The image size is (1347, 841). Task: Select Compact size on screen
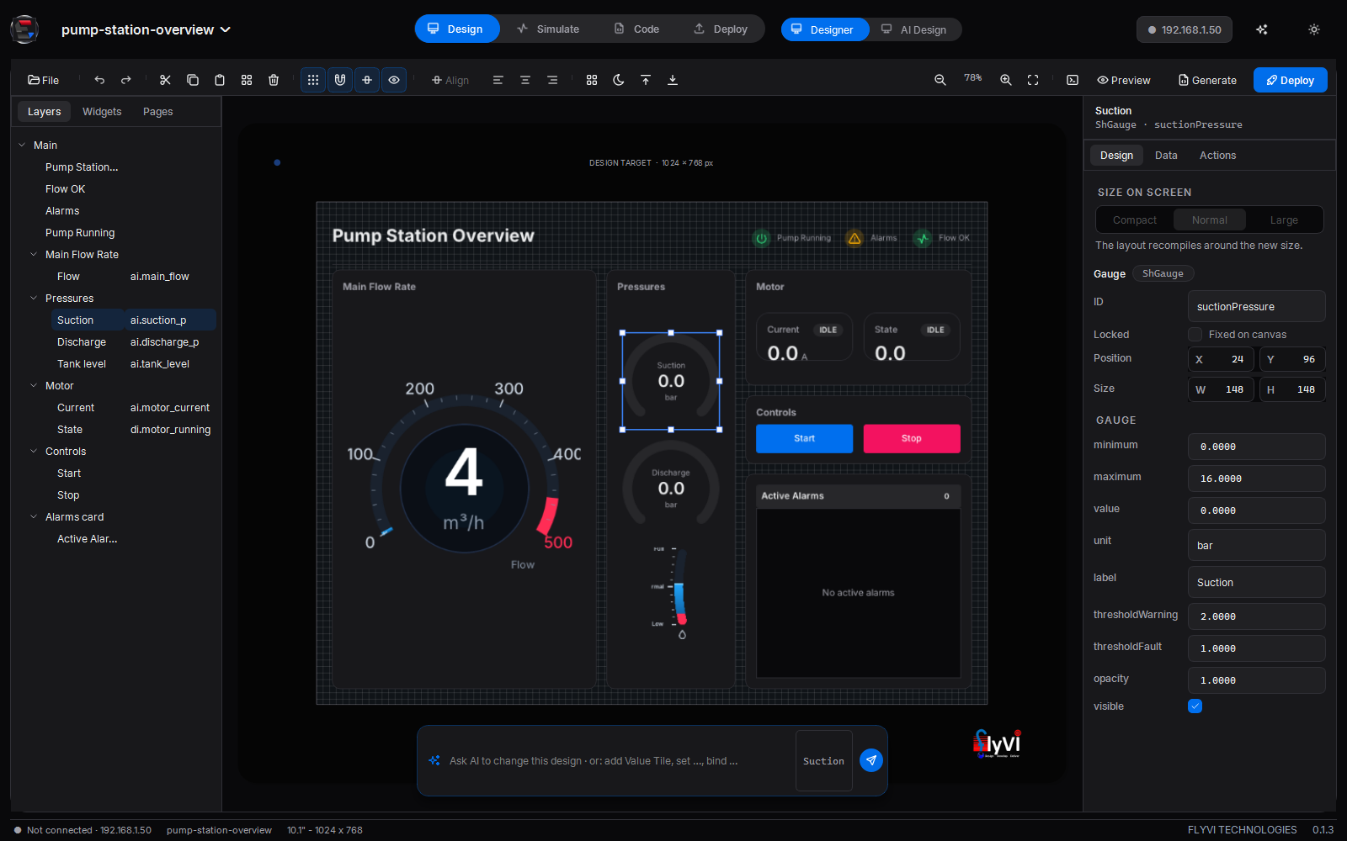[x=1135, y=220]
